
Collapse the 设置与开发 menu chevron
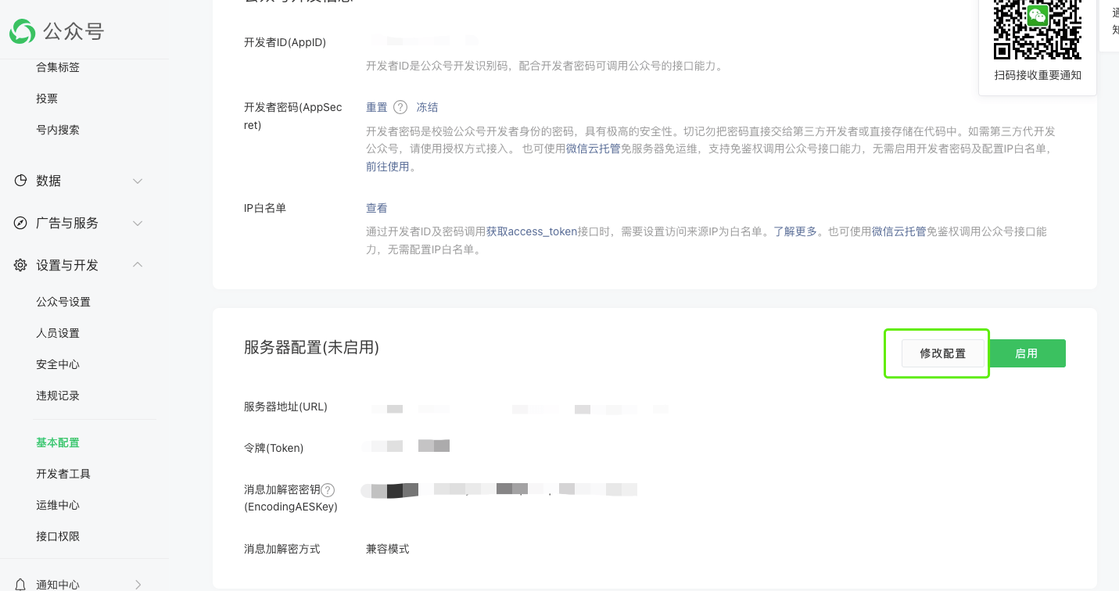point(138,265)
